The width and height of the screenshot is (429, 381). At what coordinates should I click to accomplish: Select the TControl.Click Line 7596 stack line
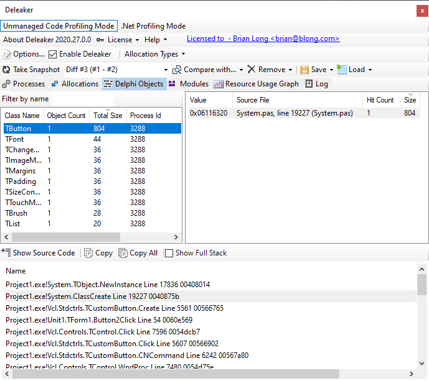coord(210,332)
